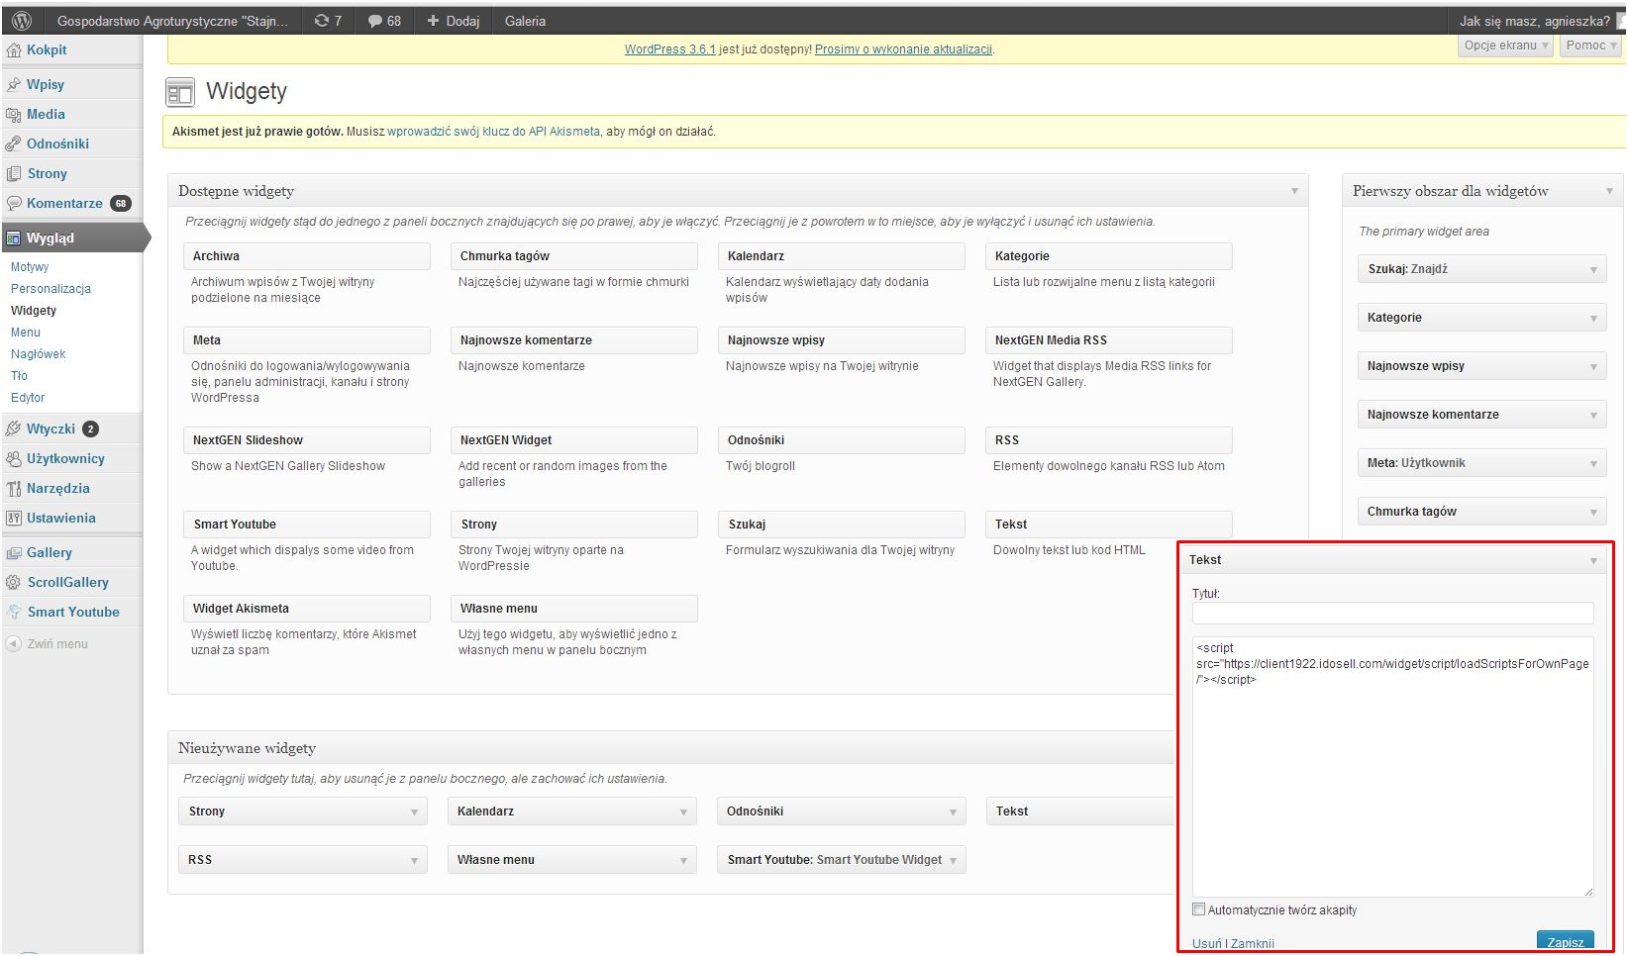Screen dimensions: 1628x956
Task: Click the Widgety page heading icon
Action: point(180,93)
